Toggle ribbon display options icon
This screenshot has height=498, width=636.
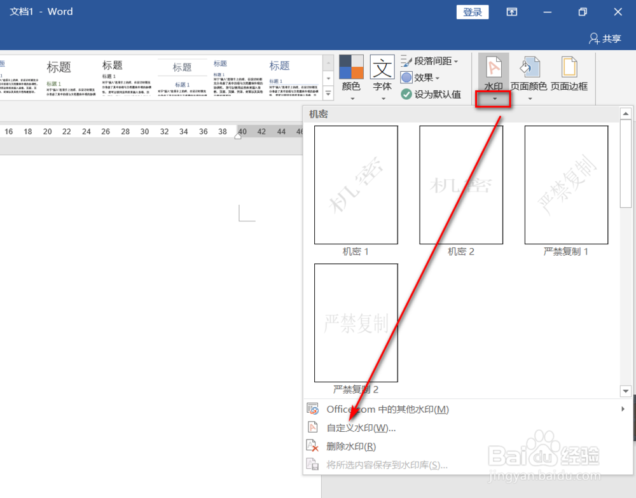coord(512,11)
